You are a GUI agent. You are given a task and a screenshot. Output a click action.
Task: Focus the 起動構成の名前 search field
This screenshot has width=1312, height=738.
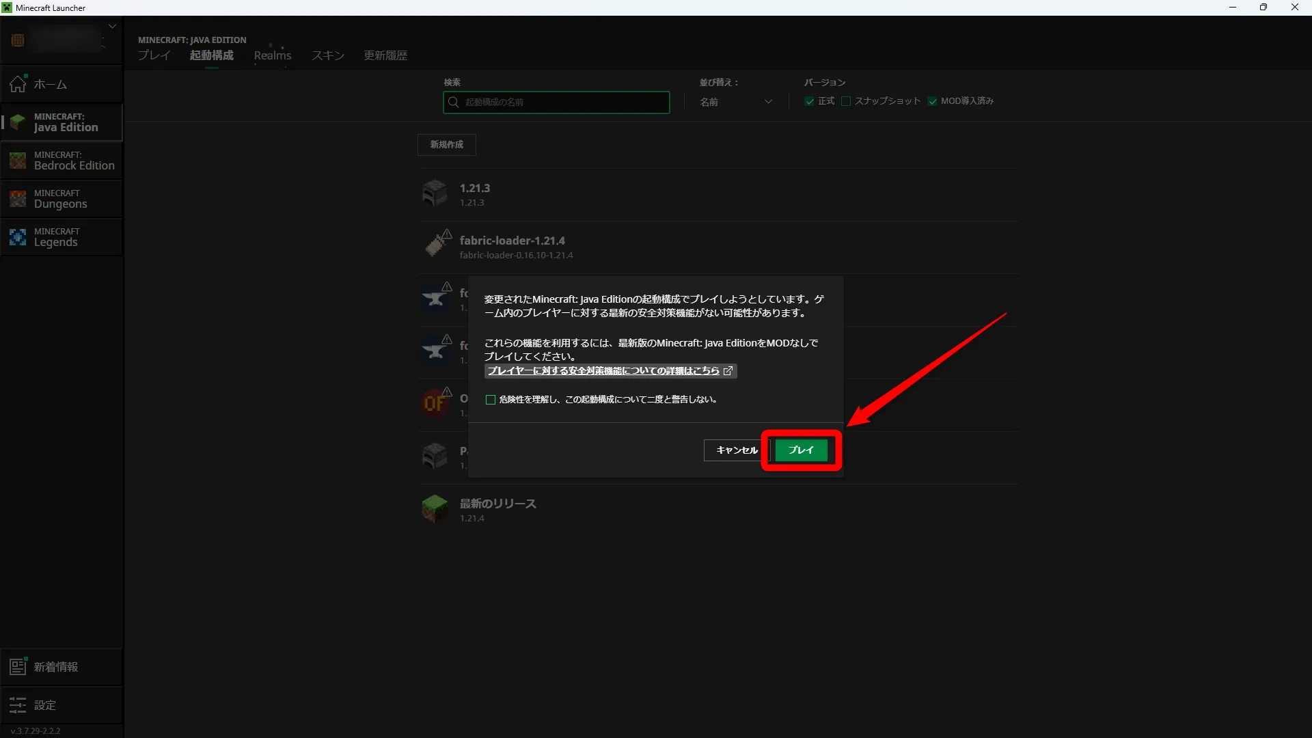(x=556, y=102)
